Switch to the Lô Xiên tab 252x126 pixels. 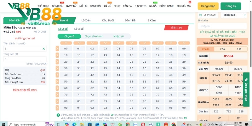click(86, 20)
